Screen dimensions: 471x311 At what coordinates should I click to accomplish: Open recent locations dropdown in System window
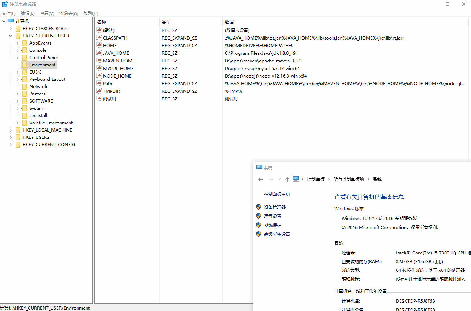point(280,179)
